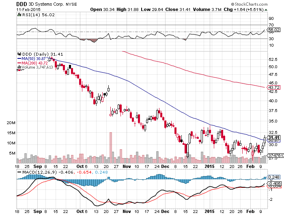Click the black MACD legend line

coord(19,172)
